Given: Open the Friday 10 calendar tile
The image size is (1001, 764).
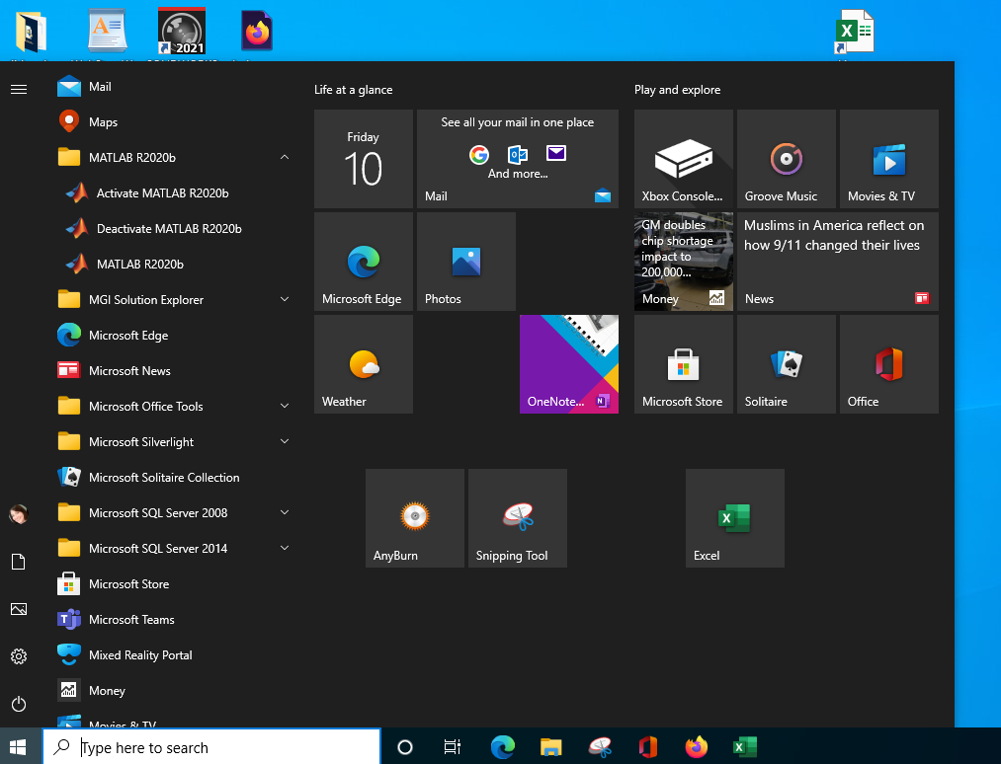Looking at the screenshot, I should click(364, 159).
